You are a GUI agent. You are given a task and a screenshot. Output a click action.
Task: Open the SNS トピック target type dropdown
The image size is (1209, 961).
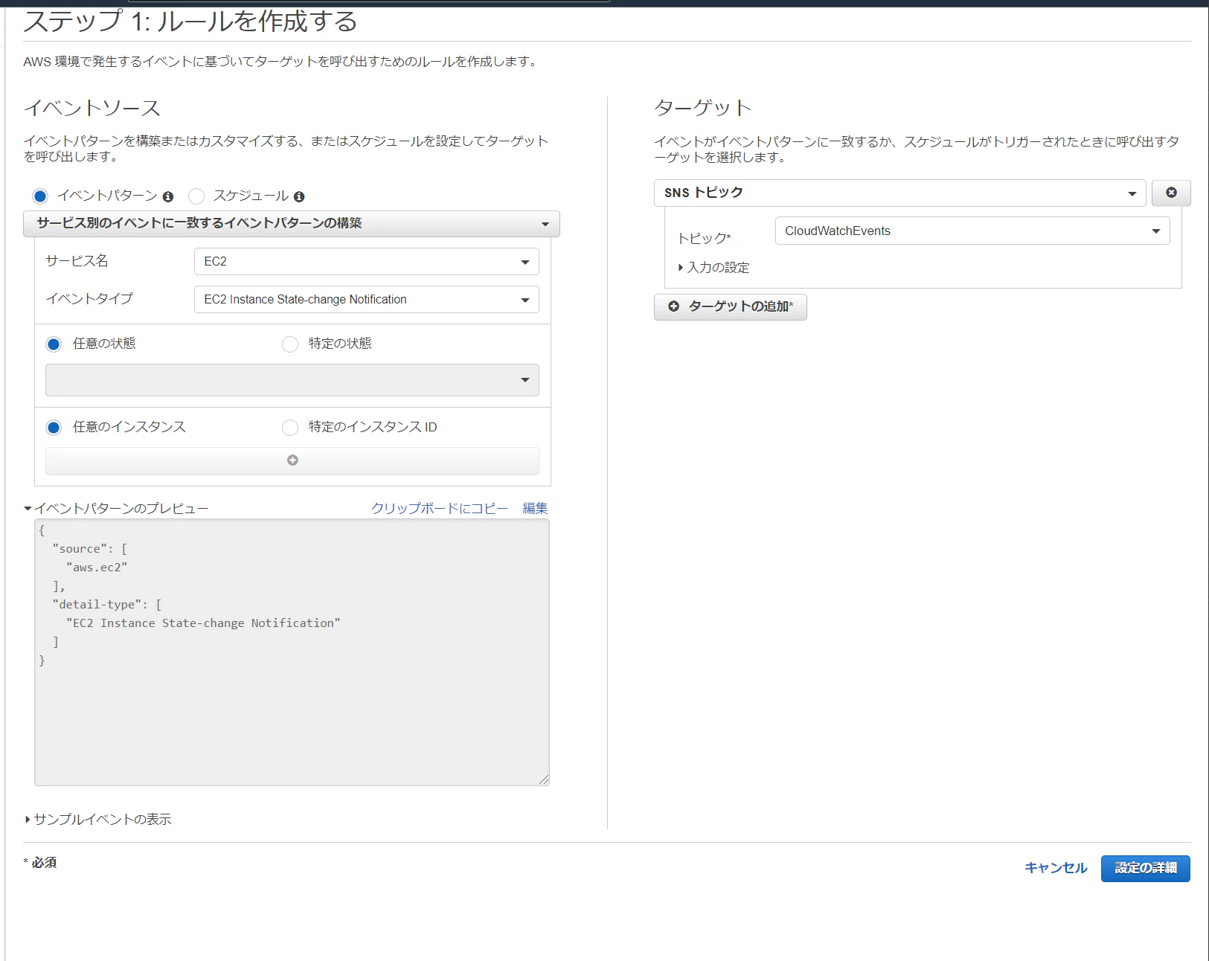(x=899, y=193)
